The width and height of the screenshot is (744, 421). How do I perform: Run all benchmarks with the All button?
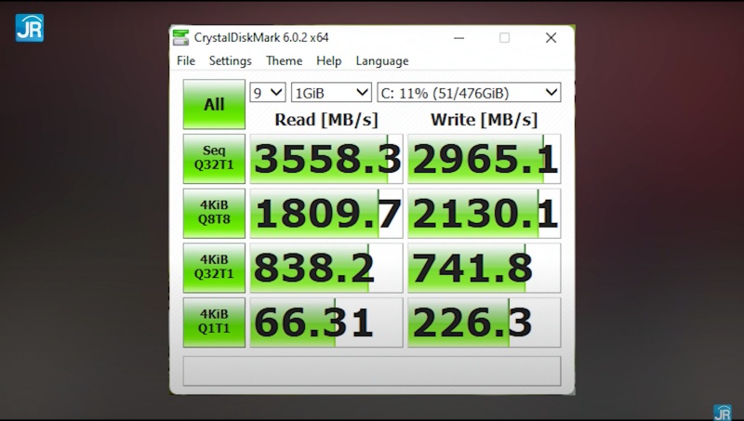pos(214,104)
